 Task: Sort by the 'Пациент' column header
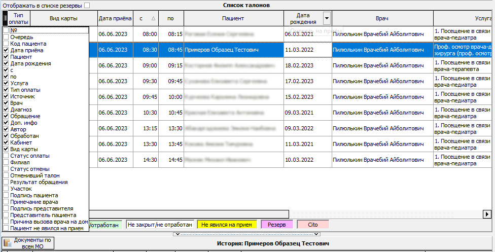(x=233, y=19)
